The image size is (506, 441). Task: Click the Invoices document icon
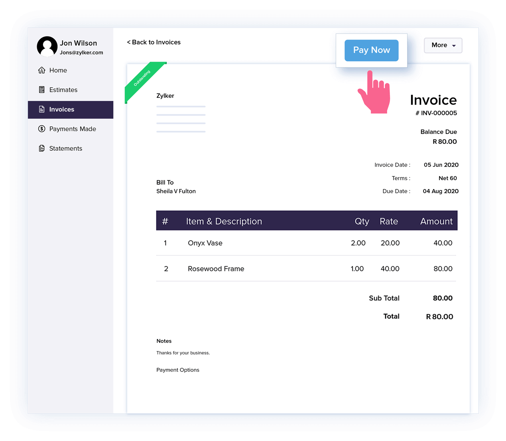(41, 109)
